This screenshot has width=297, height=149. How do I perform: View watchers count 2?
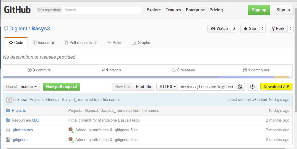[x=234, y=29]
